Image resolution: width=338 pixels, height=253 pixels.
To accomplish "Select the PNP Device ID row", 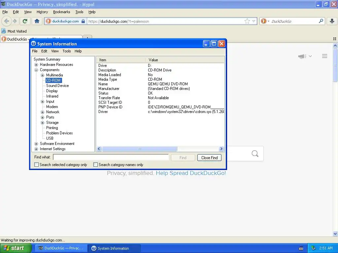I will (x=161, y=107).
